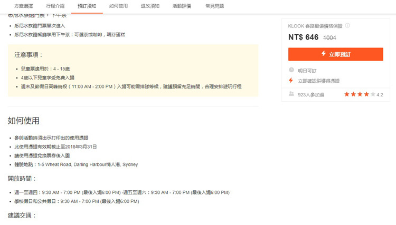
Task: Go to the 如何使用 tab
Action: pyautogui.click(x=118, y=6)
